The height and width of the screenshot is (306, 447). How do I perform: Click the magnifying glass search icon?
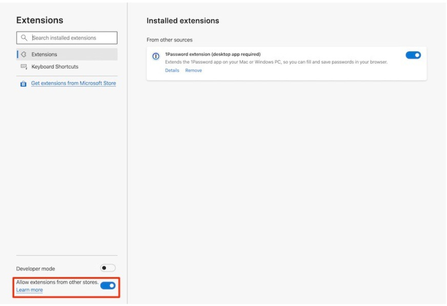24,37
